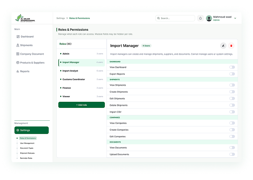Select the Import Analyst role
This screenshot has height=180, width=253.
tap(82, 71)
